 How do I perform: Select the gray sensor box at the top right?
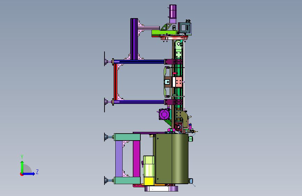[185, 29]
